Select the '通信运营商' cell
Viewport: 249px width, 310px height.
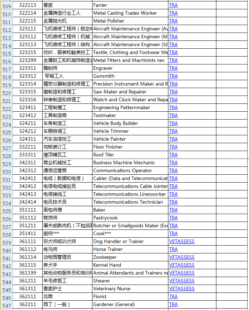coord(67,171)
